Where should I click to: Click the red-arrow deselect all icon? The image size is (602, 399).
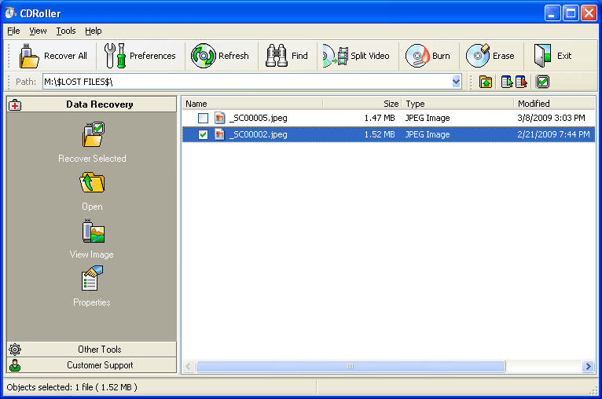[521, 82]
